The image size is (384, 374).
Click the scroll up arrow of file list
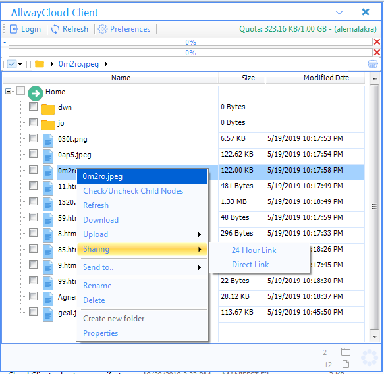pyautogui.click(x=375, y=78)
